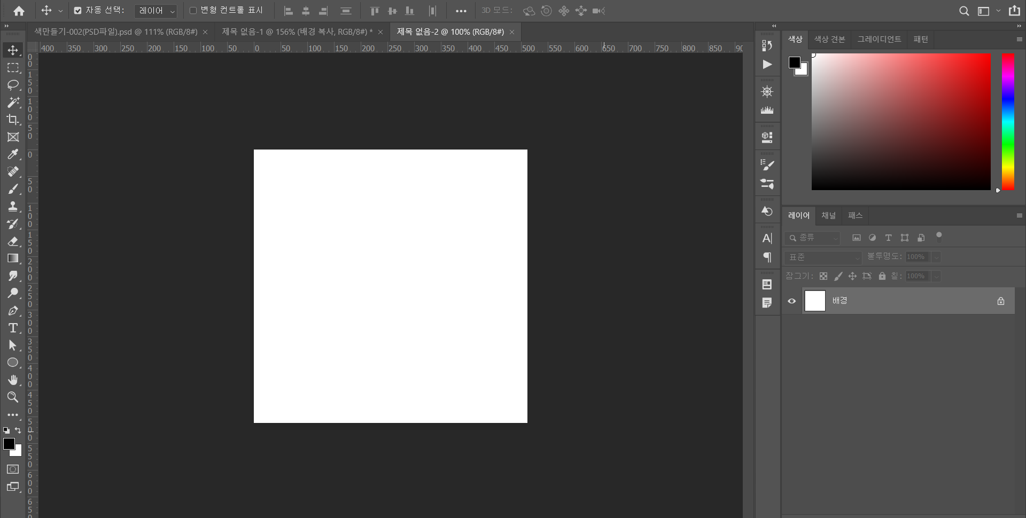Screen dimensions: 1026x518
Task: Swap foreground and background colors
Action: 18,430
